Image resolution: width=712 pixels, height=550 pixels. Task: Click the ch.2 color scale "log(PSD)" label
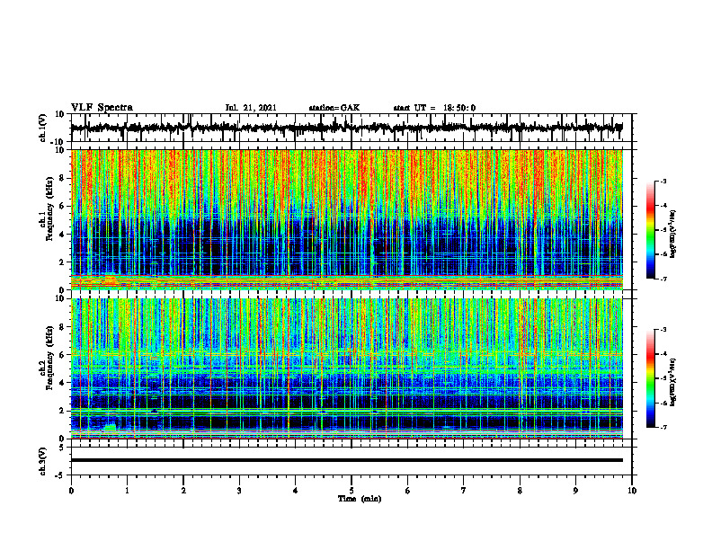673,382
